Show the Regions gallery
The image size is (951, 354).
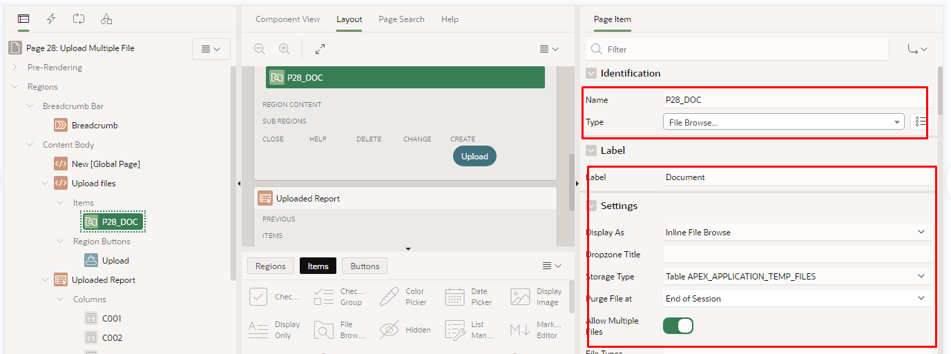(x=270, y=266)
